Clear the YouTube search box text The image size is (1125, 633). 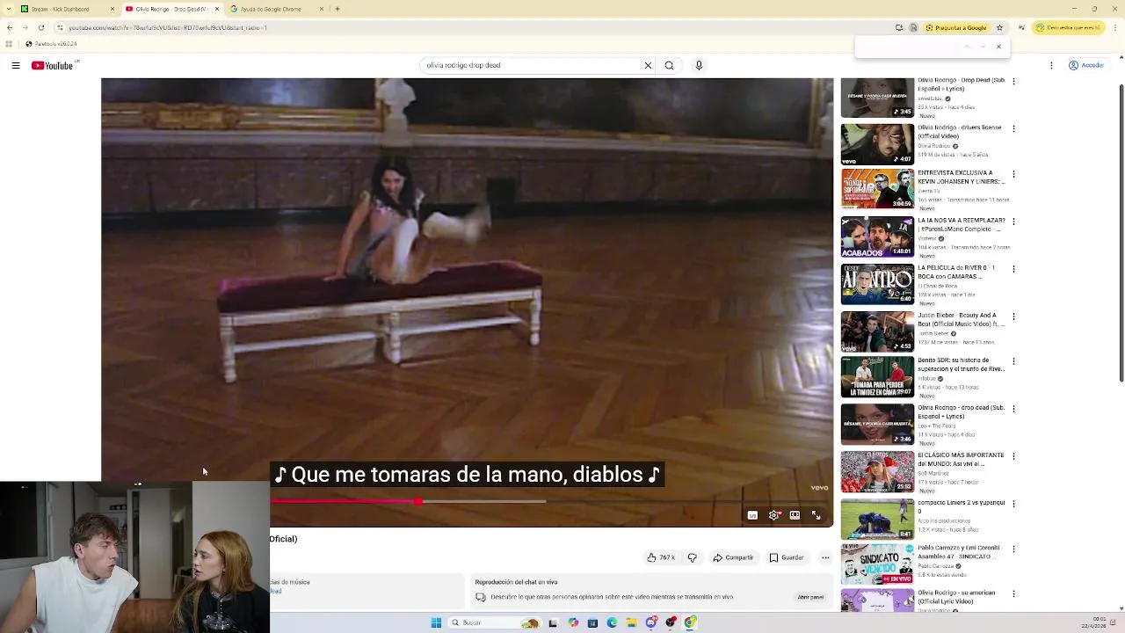(648, 65)
